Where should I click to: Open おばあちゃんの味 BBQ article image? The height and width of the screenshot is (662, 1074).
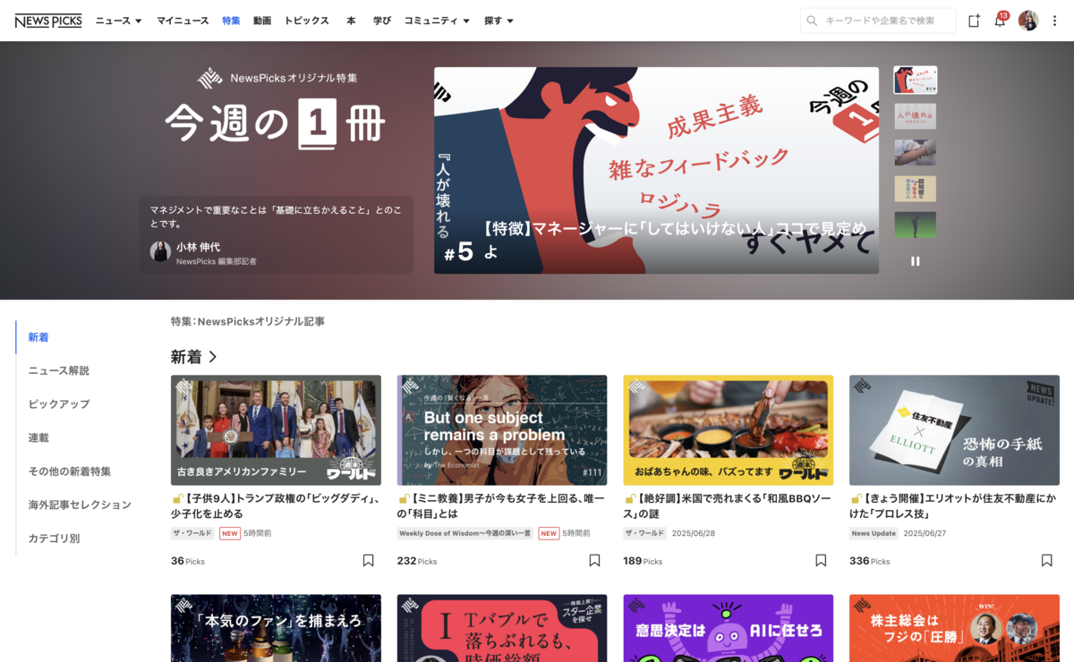(x=729, y=430)
